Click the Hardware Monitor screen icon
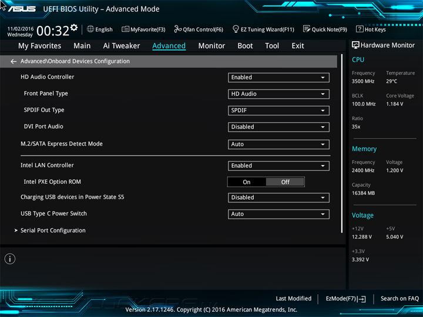The height and width of the screenshot is (317, 423). [x=355, y=45]
